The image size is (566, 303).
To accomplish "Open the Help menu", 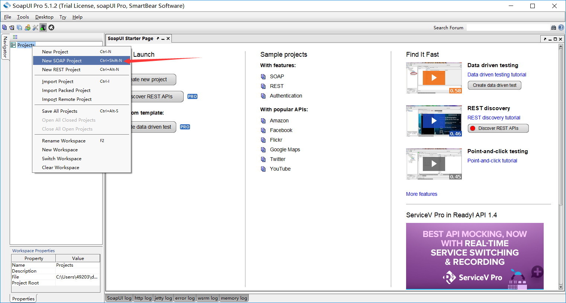I will pos(77,17).
